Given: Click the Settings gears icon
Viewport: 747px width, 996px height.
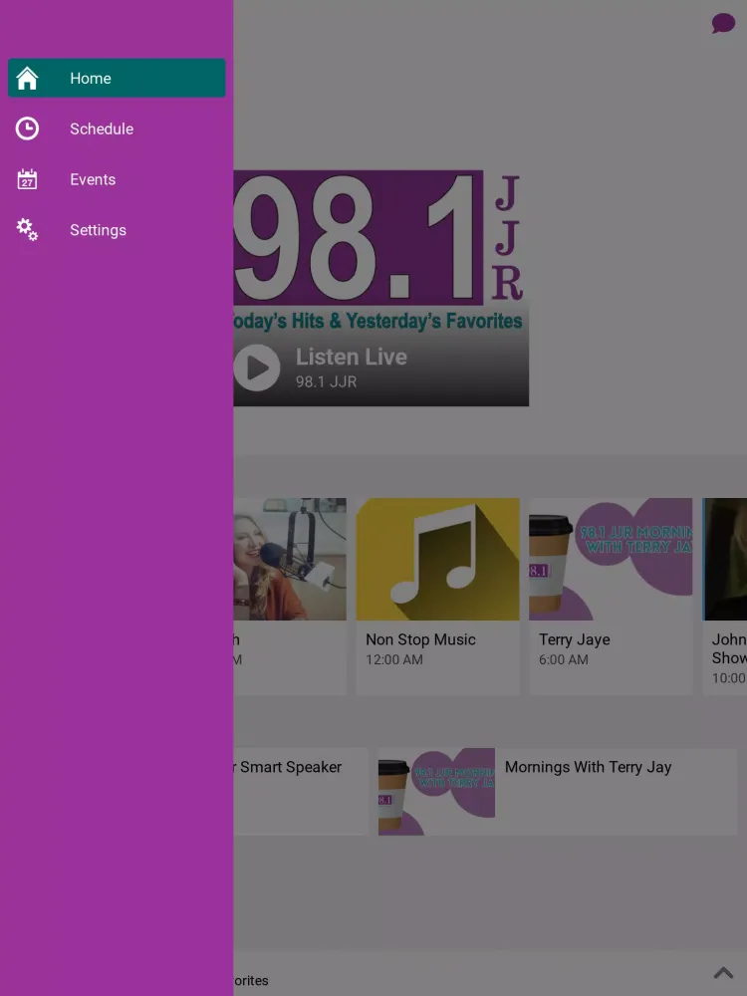Looking at the screenshot, I should pyautogui.click(x=27, y=230).
